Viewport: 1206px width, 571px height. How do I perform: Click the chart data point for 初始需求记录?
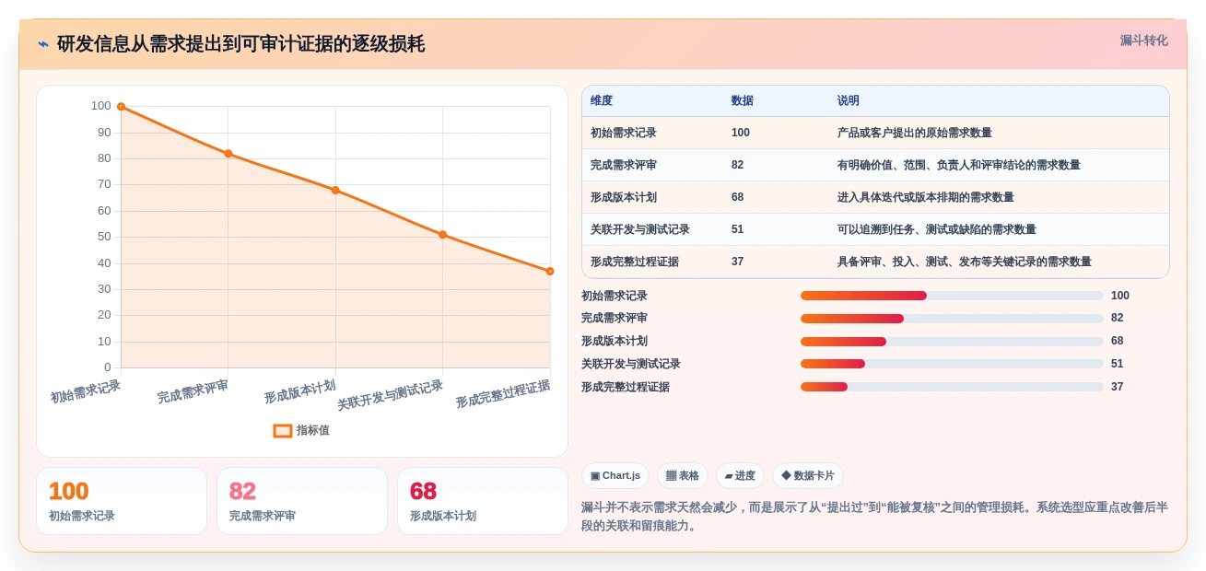(121, 107)
